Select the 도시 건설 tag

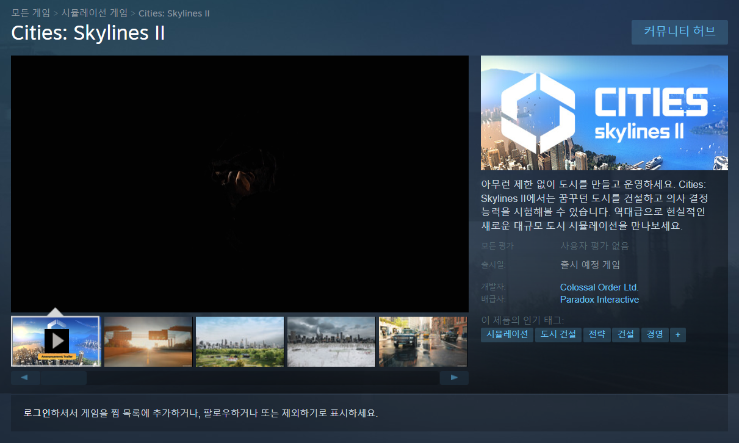tap(558, 334)
